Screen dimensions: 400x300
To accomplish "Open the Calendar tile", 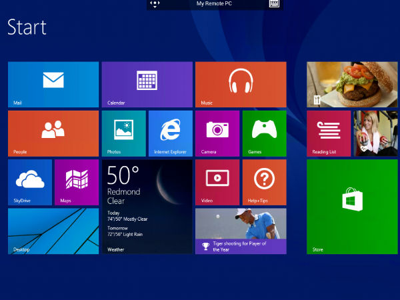I will (x=147, y=84).
